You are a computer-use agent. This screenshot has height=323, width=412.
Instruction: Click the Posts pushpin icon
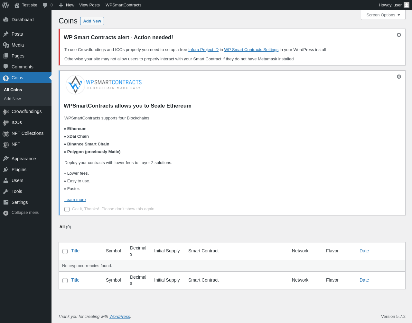[x=6, y=34]
